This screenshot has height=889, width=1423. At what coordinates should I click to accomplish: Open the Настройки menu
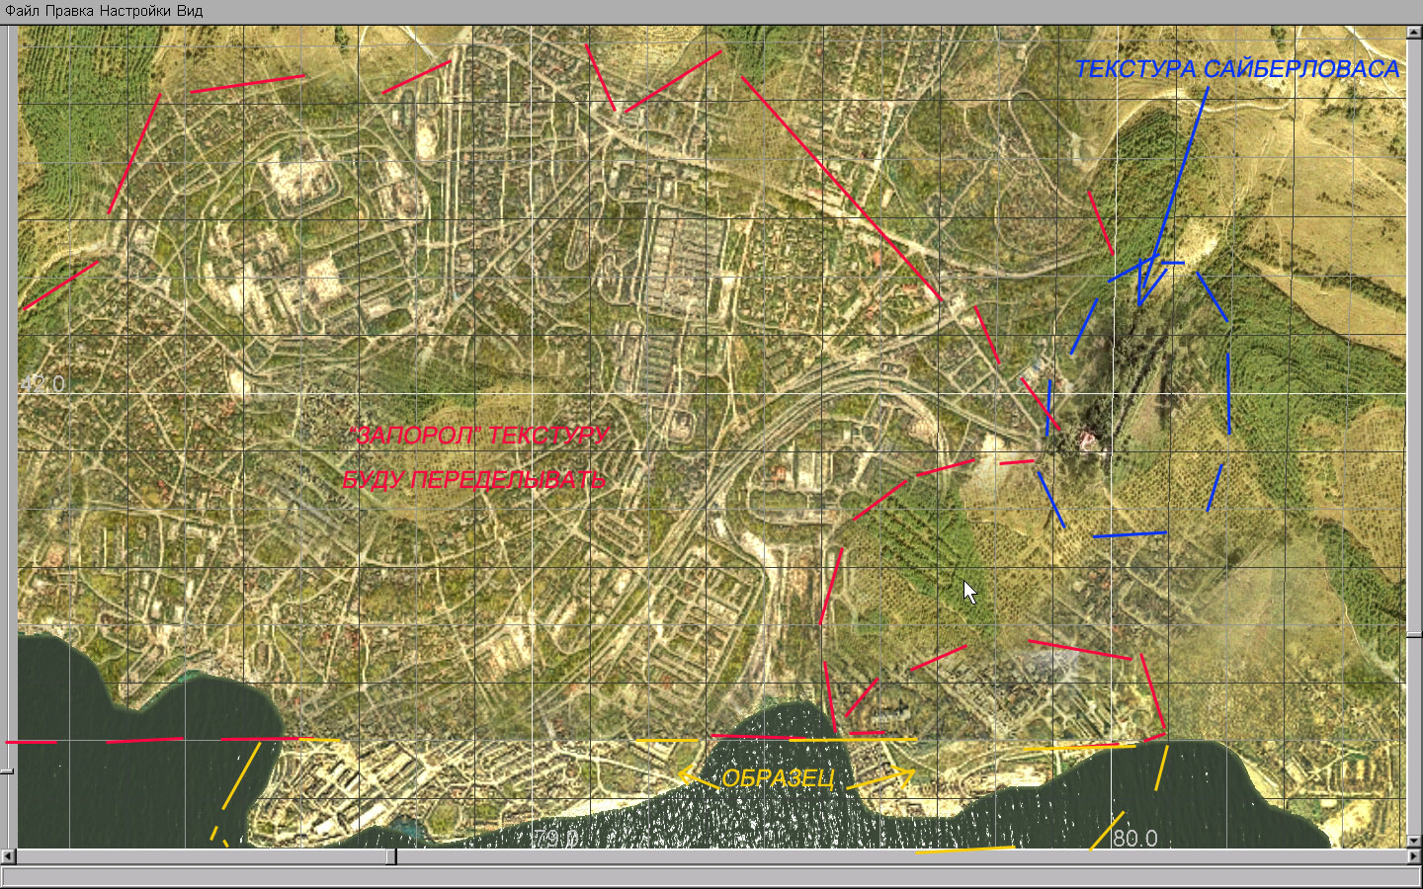coord(135,11)
